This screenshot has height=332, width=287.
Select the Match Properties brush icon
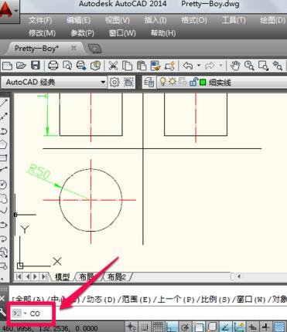[155, 66]
